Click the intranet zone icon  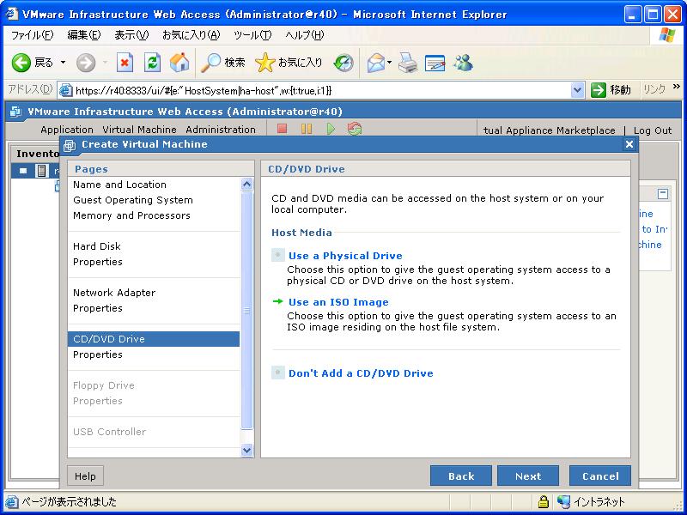point(563,501)
